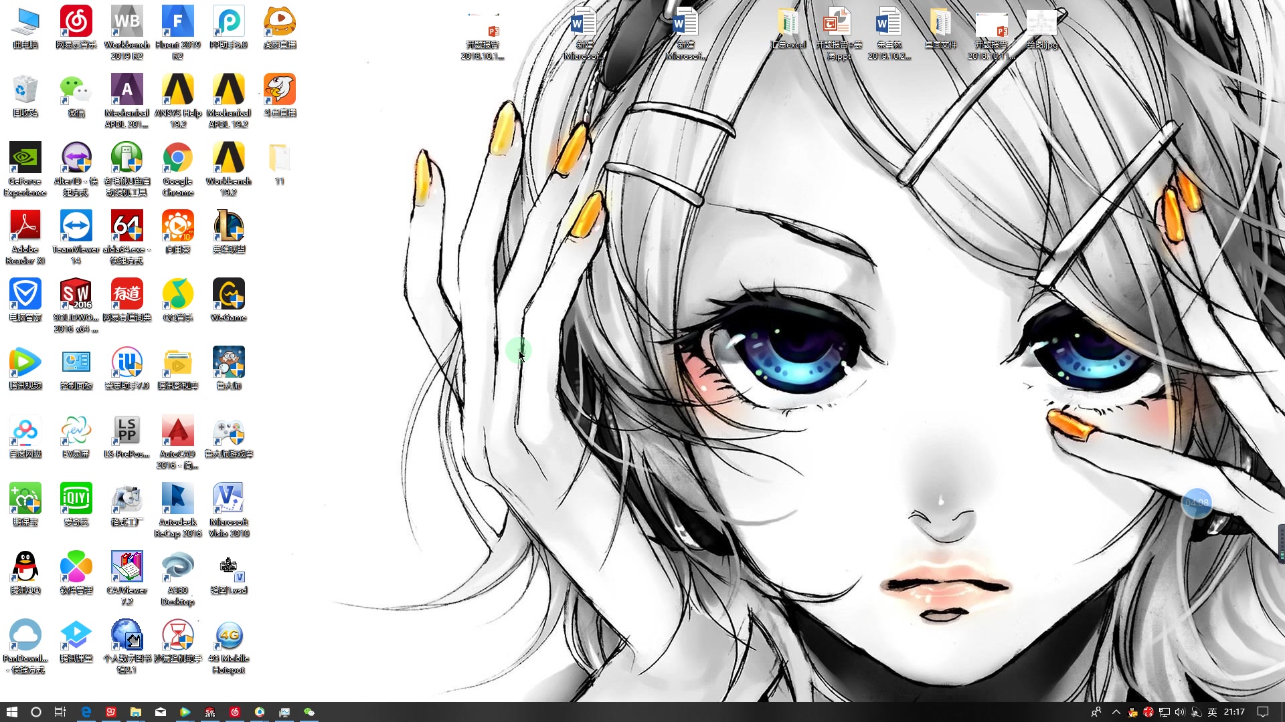Open the Windows Start menu

(x=11, y=712)
